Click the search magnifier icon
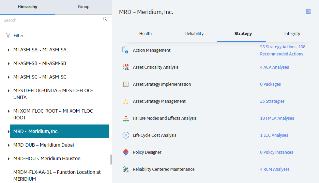 105,19
